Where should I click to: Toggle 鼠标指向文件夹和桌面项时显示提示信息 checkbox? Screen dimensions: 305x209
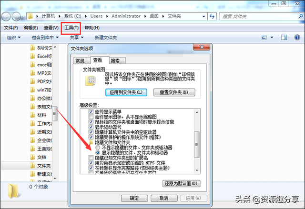[x=91, y=122]
